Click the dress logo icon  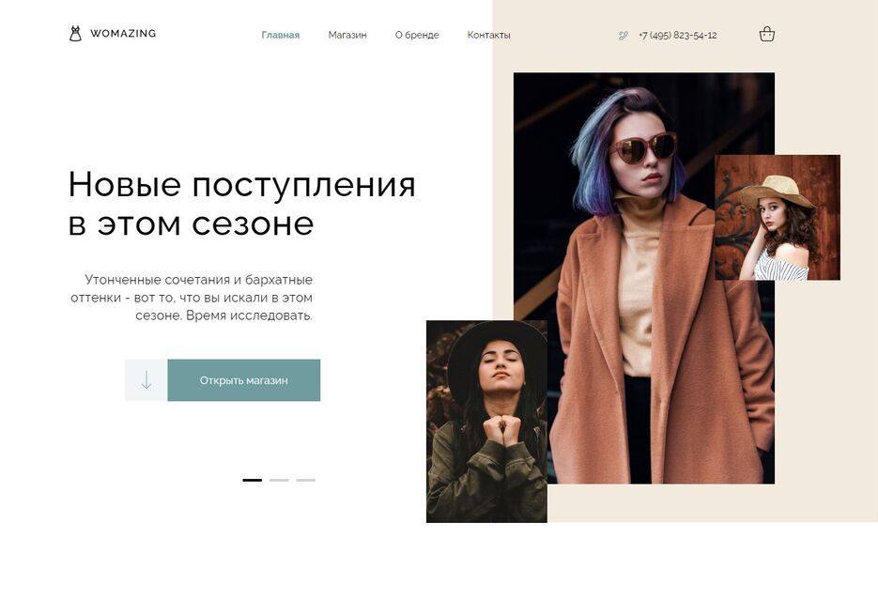click(75, 34)
